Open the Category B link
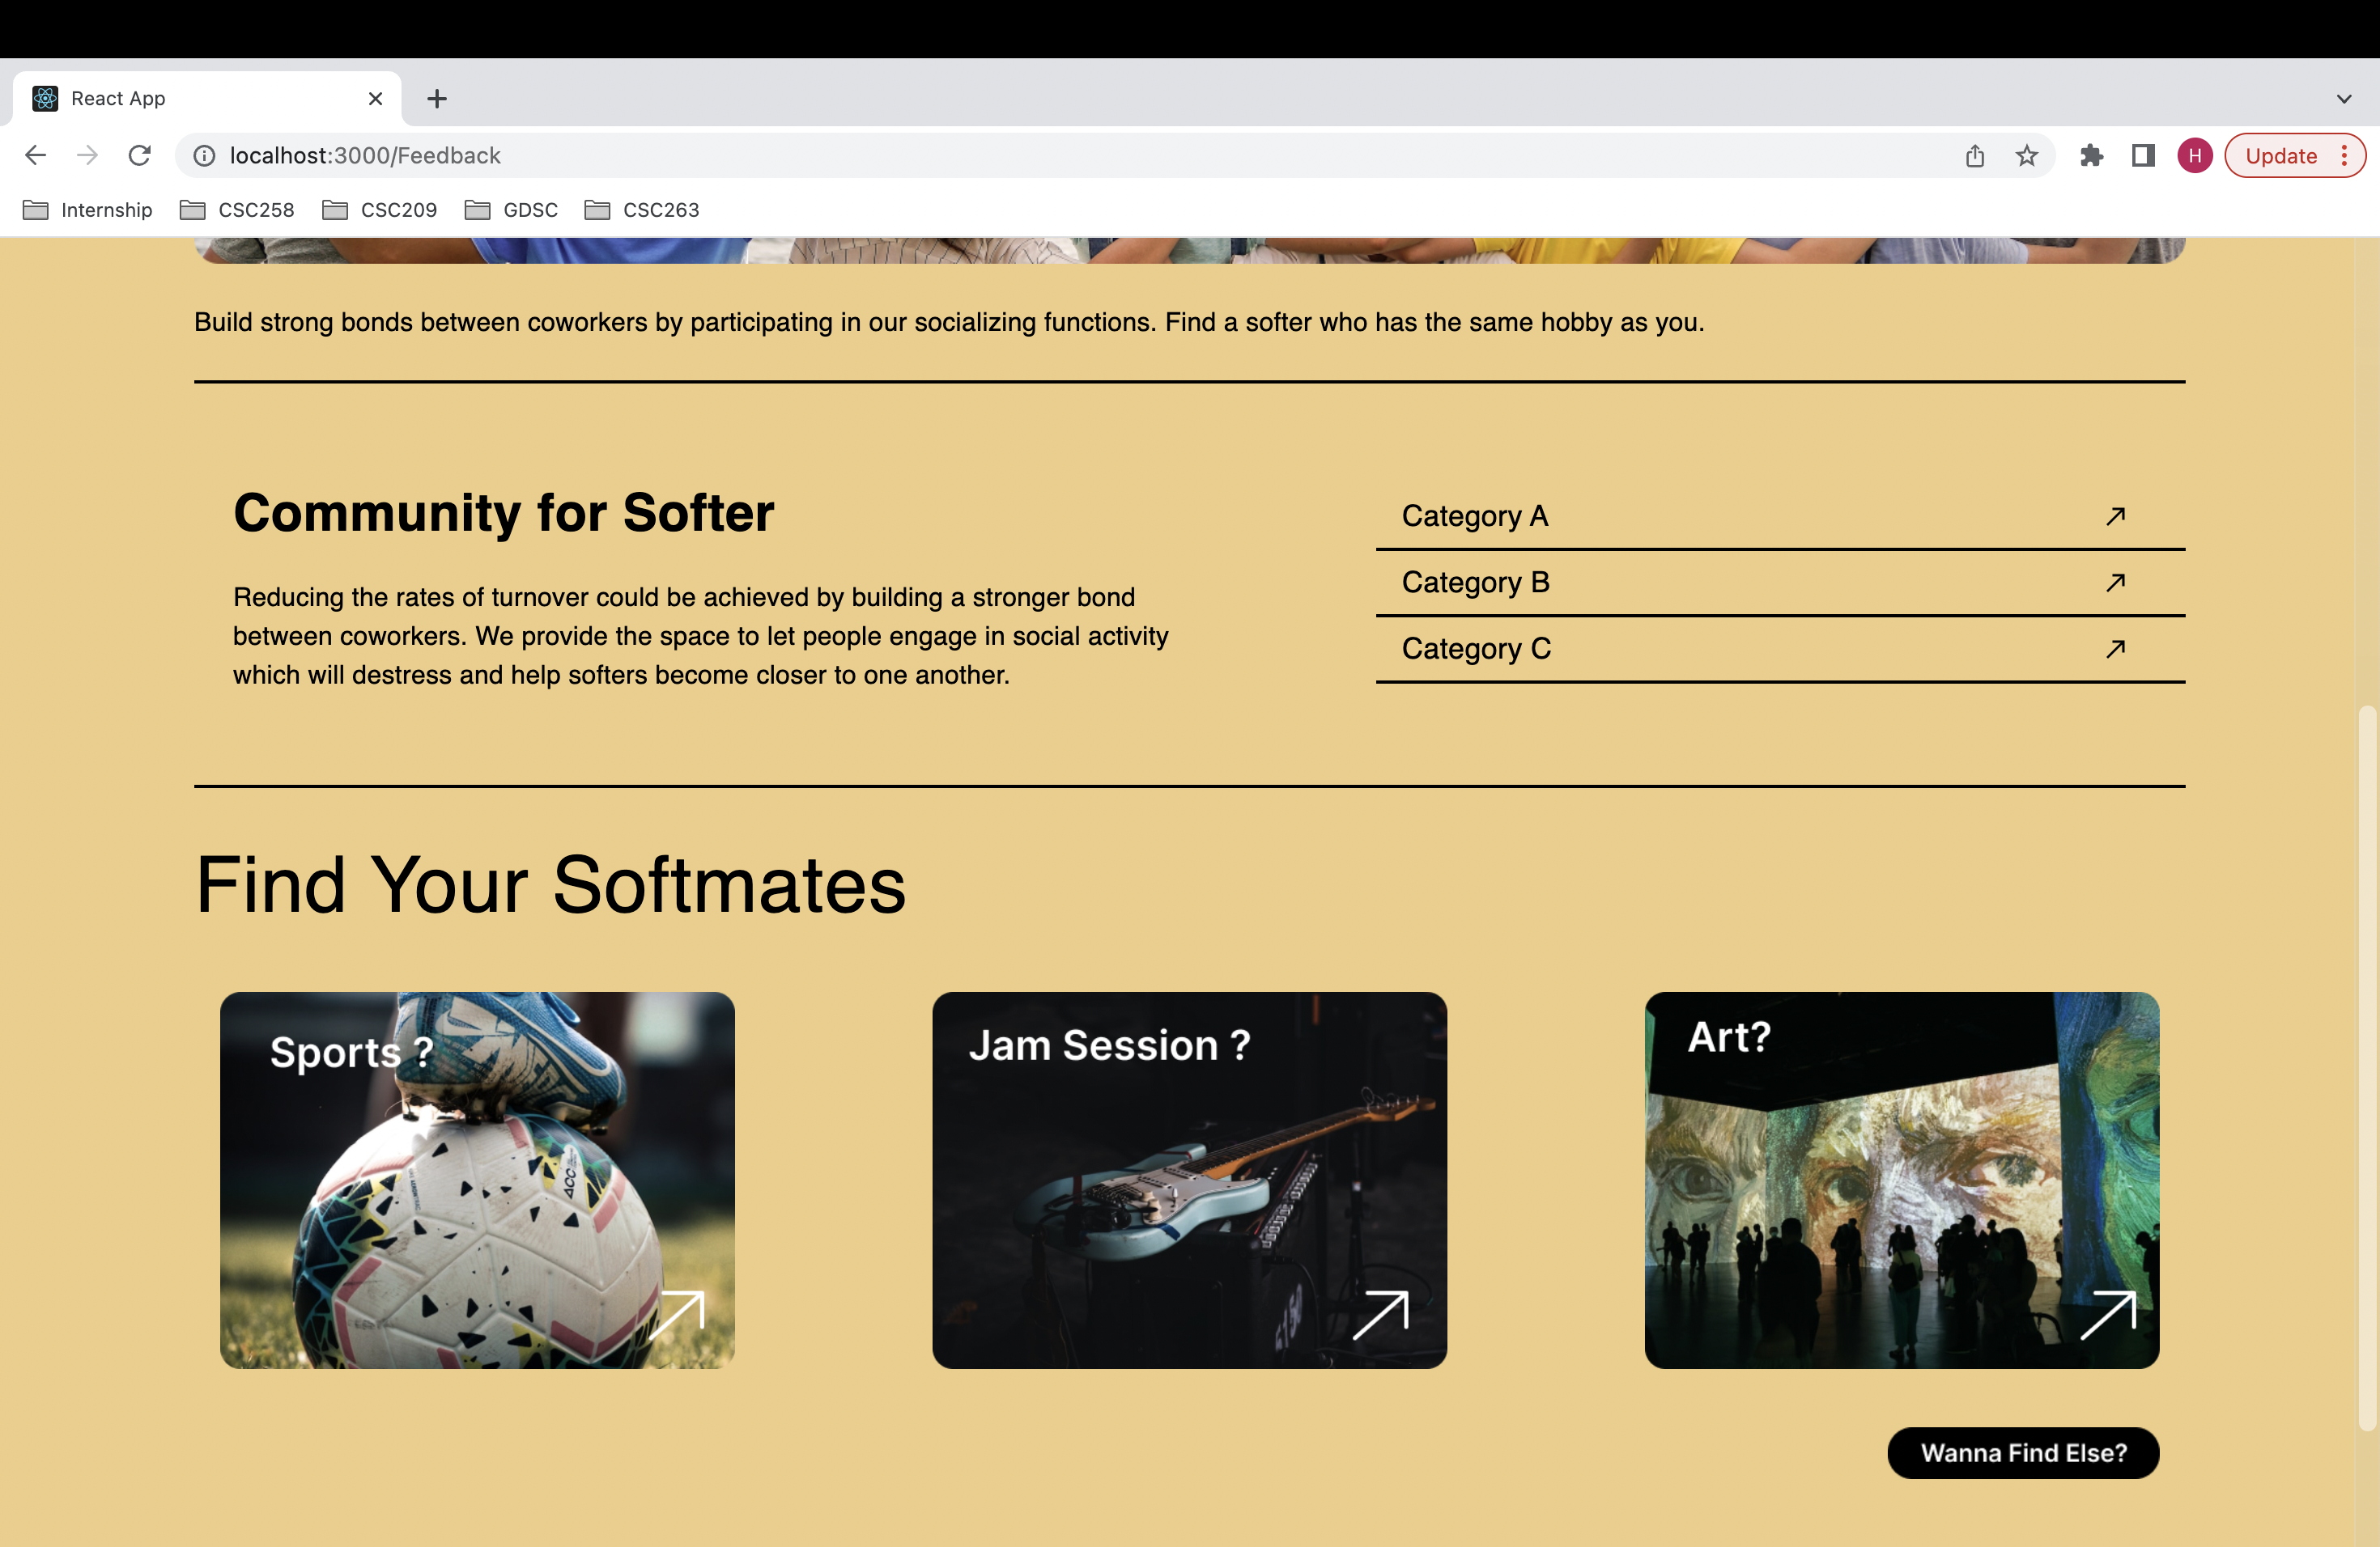Screen dimensions: 2380x1547 [1475, 583]
